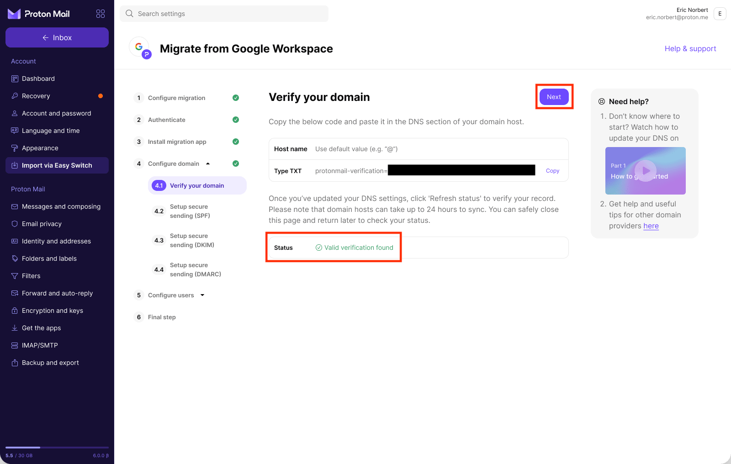The height and width of the screenshot is (464, 731).
Task: Open Help & support link
Action: click(690, 48)
